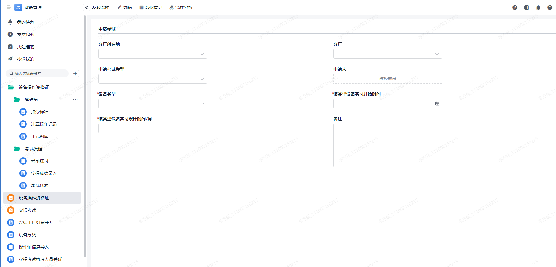Switch to the 流程分析 tab
This screenshot has width=556, height=267.
181,7
